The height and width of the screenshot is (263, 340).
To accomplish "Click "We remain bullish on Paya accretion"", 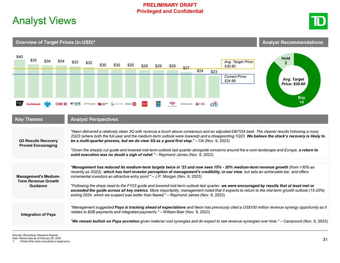I will (105, 221).
